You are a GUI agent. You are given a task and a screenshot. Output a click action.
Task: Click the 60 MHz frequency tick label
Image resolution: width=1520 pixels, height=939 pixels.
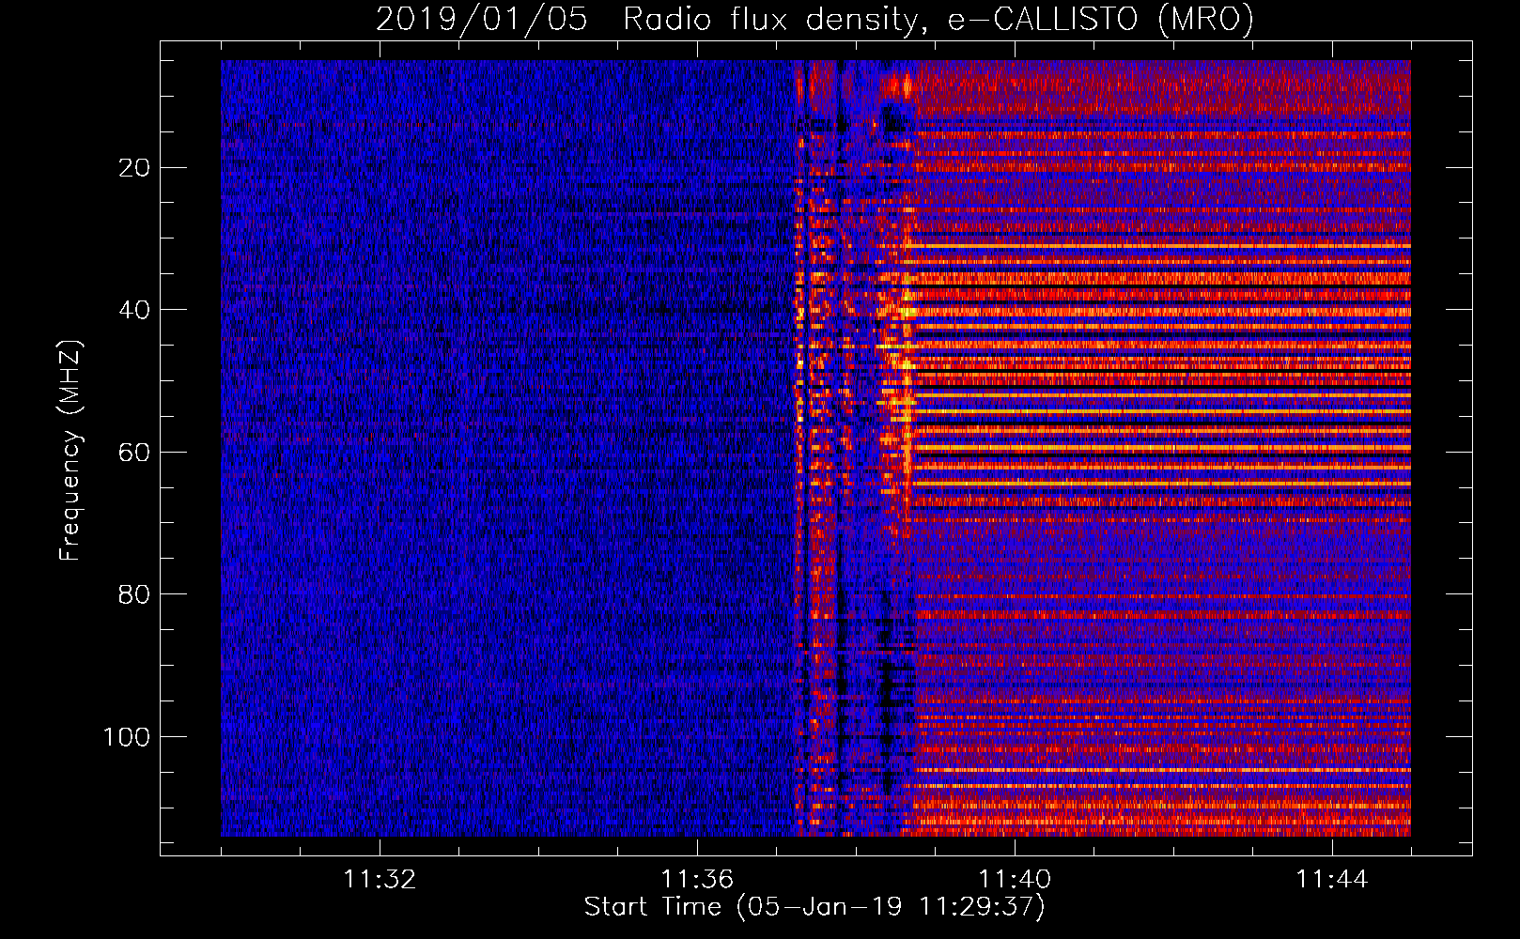click(x=135, y=453)
